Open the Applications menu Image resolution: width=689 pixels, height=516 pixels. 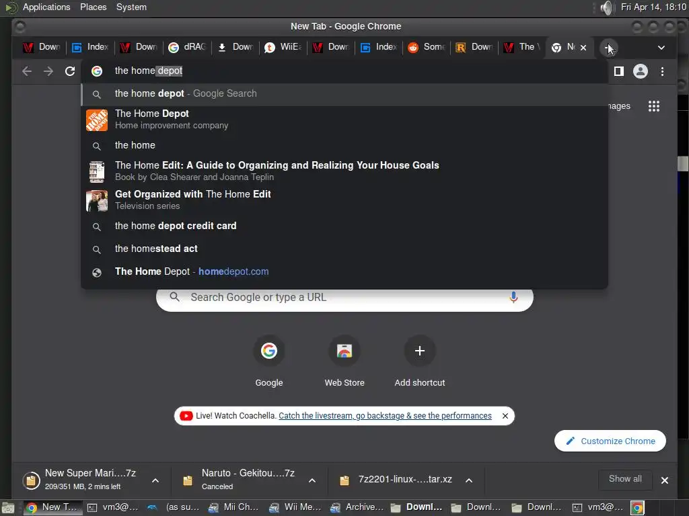click(46, 7)
